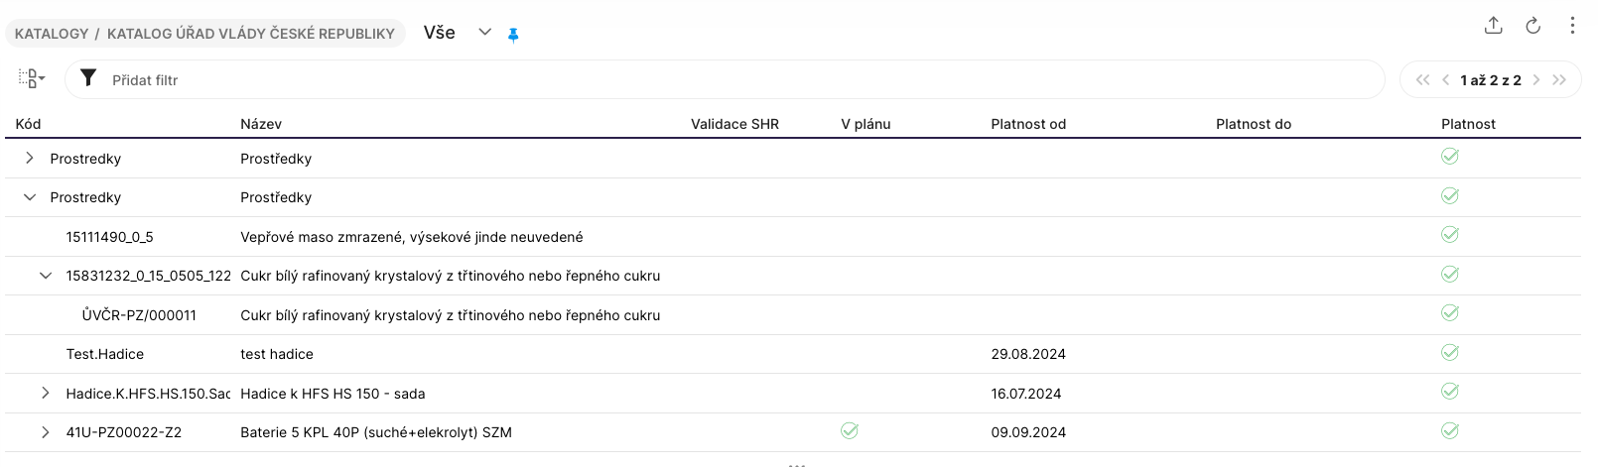Toggle Platnost check for Vepřové maso row
This screenshot has height=467, width=1598.
click(1450, 235)
